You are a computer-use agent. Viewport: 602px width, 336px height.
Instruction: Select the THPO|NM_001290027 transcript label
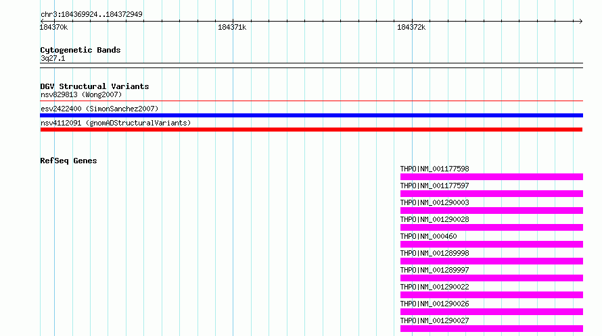435,320
